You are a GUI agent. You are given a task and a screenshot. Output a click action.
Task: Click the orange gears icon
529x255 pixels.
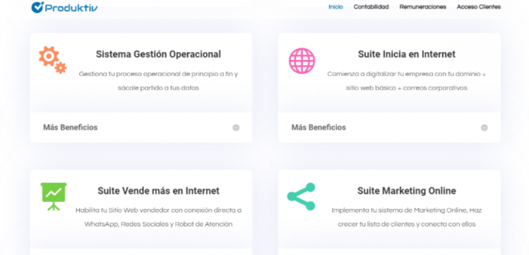[53, 60]
